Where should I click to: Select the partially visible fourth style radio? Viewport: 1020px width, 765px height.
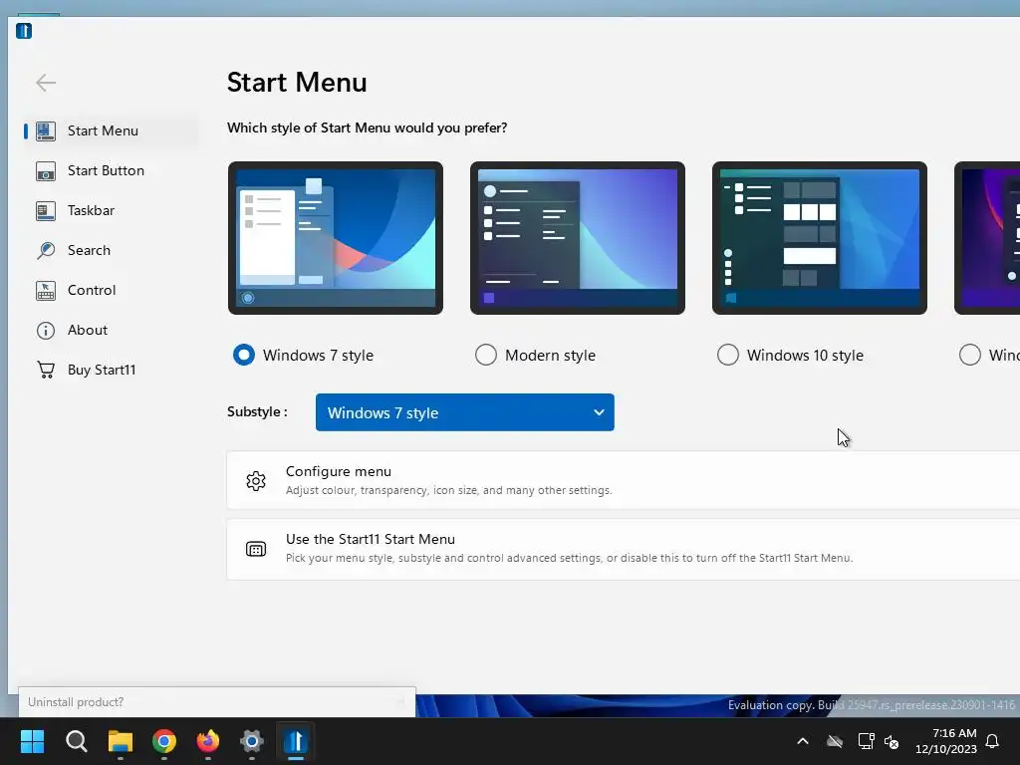click(x=970, y=356)
